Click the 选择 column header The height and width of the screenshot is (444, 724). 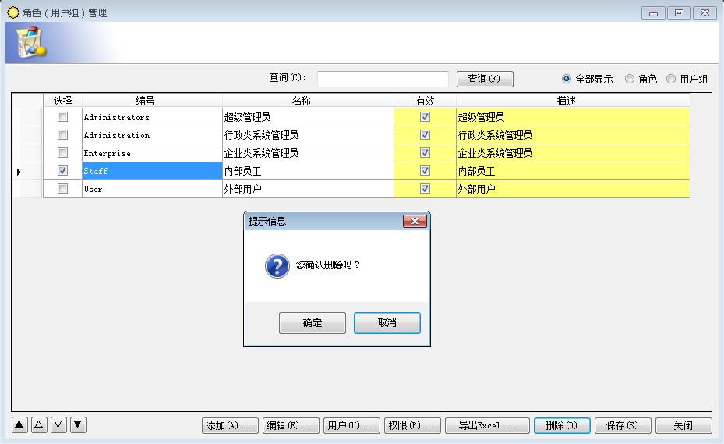click(x=62, y=101)
